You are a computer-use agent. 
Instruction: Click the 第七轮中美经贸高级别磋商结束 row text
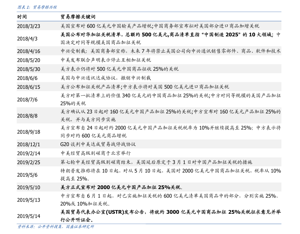coord(156,162)
